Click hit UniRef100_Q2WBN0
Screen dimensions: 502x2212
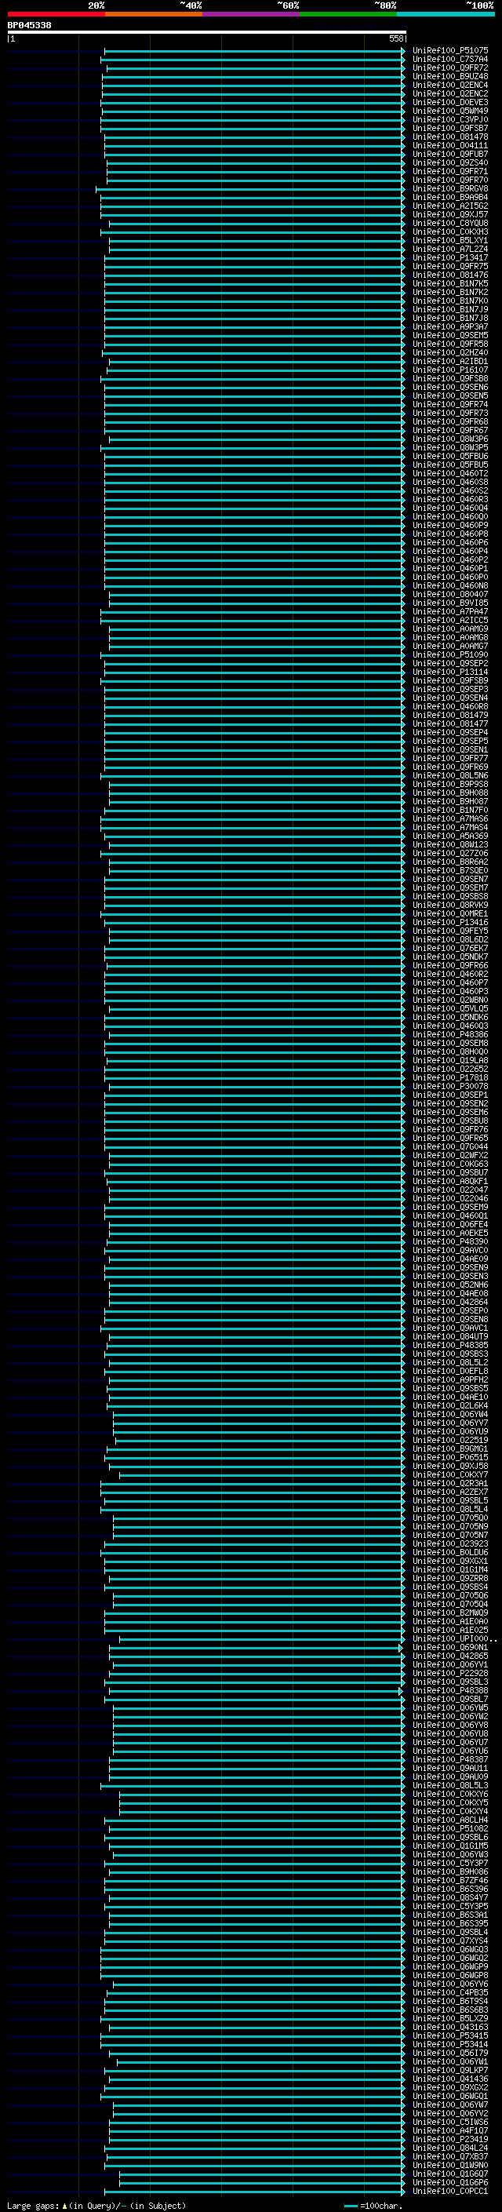[450, 1000]
